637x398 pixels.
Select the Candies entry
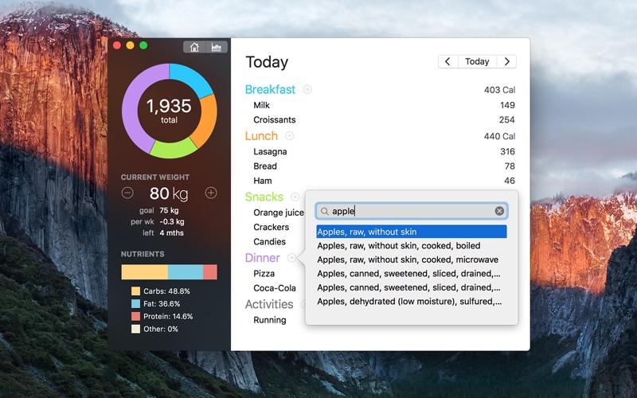269,242
